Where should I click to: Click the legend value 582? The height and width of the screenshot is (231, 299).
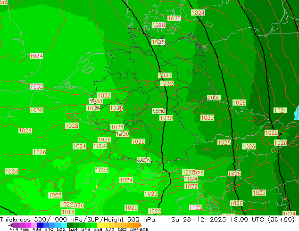[x=122, y=229]
